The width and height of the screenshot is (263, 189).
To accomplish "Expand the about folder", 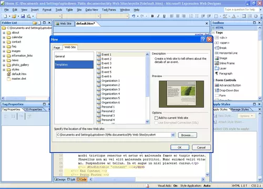I will click(x=4, y=33).
